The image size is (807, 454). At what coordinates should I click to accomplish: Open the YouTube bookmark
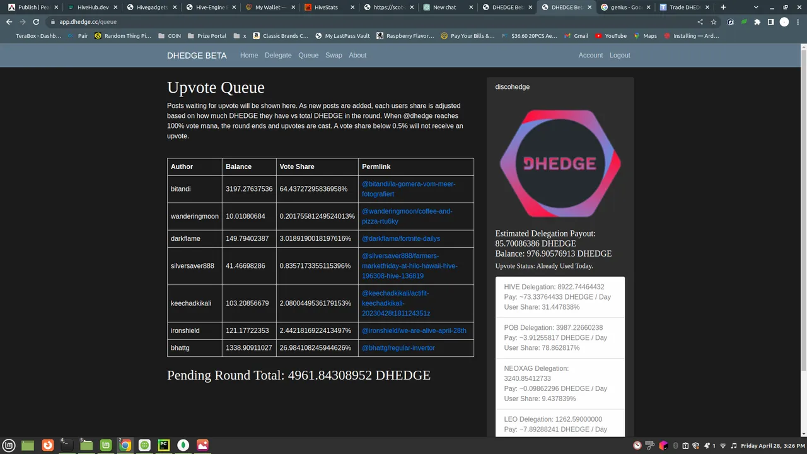[611, 36]
